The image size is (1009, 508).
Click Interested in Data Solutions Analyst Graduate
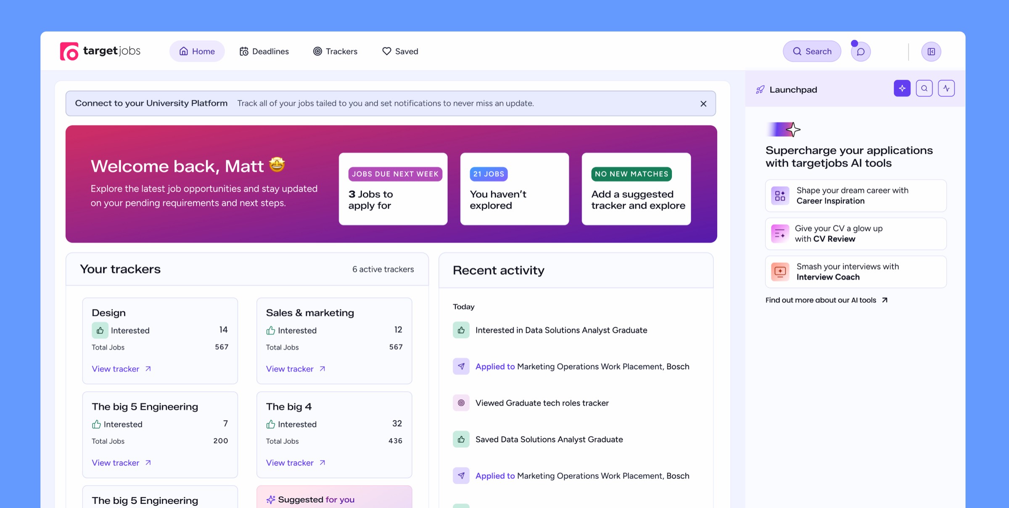[561, 330]
